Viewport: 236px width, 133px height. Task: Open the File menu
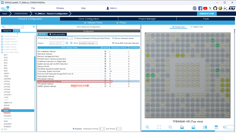click(33, 8)
